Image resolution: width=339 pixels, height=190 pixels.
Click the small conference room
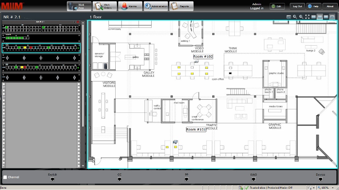(203, 111)
